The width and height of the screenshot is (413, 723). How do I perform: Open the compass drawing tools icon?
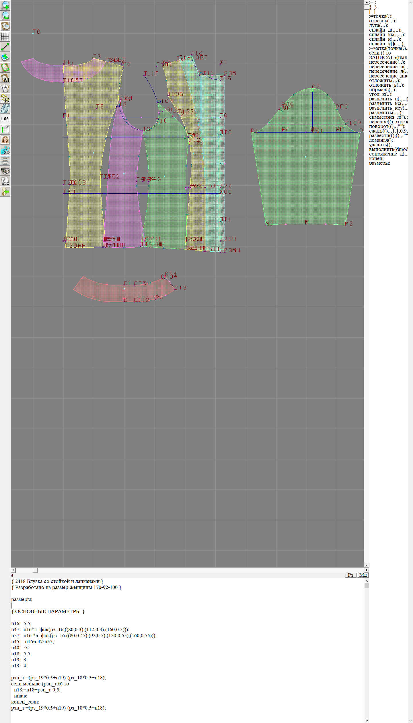coord(5,88)
